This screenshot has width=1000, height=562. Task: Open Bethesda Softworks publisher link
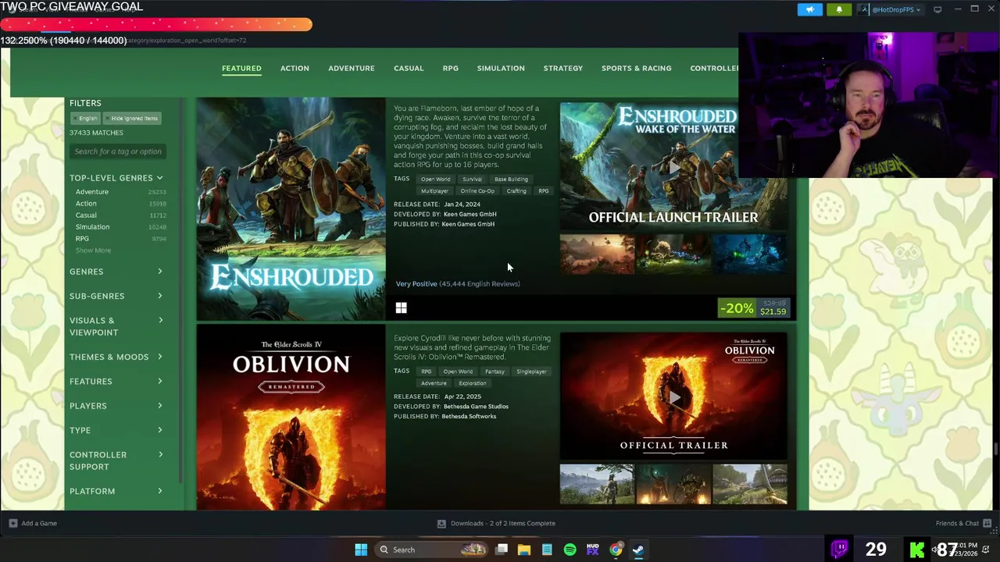coord(469,416)
